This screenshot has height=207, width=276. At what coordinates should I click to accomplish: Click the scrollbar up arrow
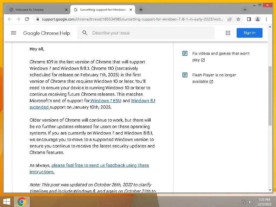coord(270,27)
